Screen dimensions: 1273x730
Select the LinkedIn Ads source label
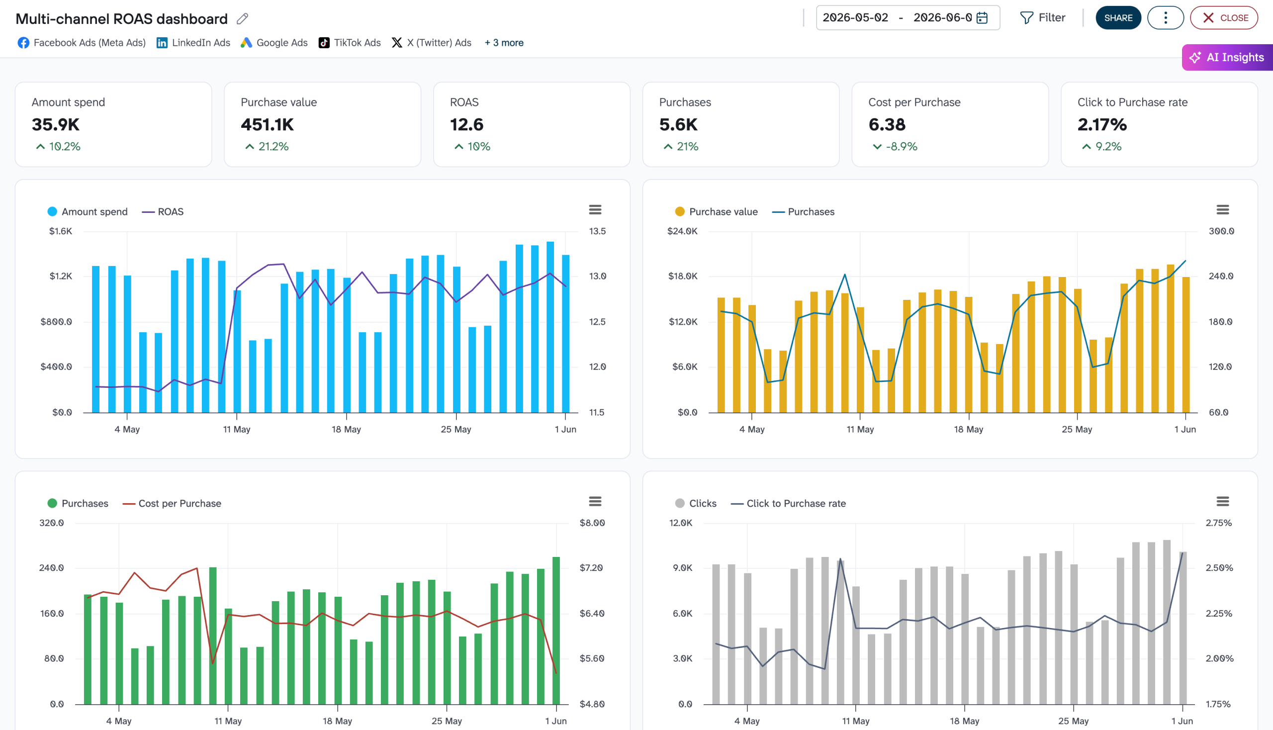201,43
